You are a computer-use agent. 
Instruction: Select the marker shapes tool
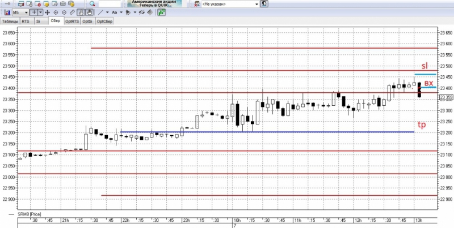(128, 12)
